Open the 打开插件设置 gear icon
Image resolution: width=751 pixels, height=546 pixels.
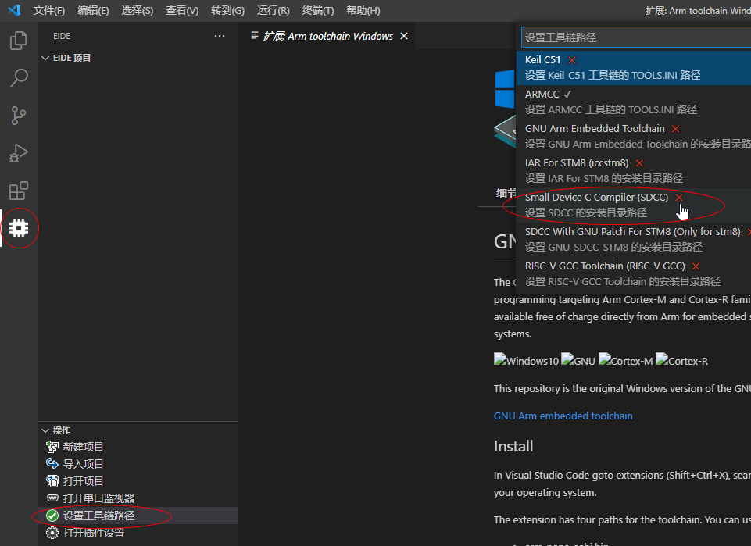(x=52, y=532)
